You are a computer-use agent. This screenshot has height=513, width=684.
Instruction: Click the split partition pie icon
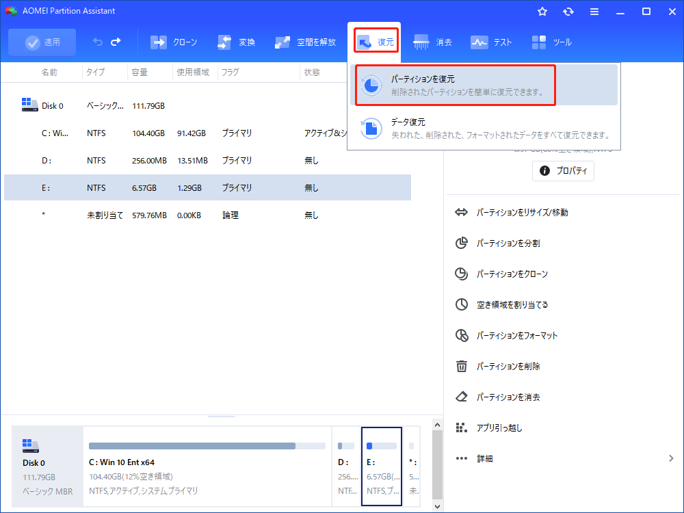(x=462, y=243)
